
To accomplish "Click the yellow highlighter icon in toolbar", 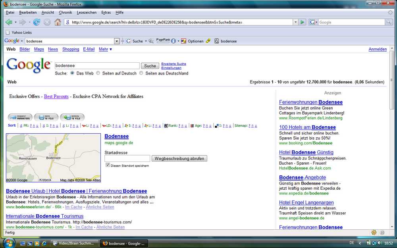I will [x=208, y=41].
